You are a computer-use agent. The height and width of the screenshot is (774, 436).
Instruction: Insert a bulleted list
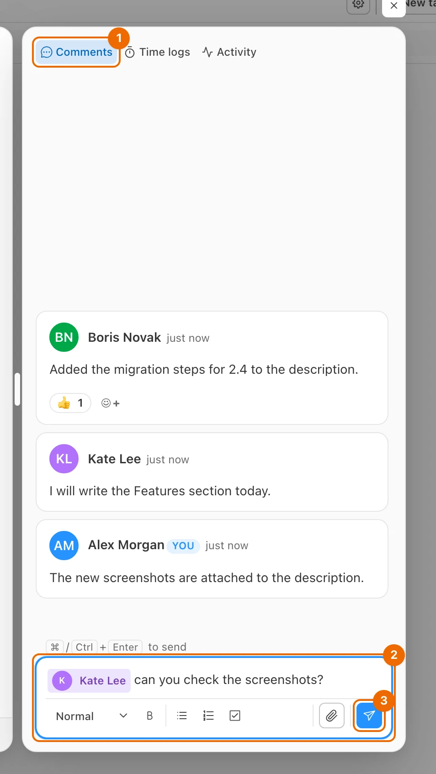(x=182, y=716)
